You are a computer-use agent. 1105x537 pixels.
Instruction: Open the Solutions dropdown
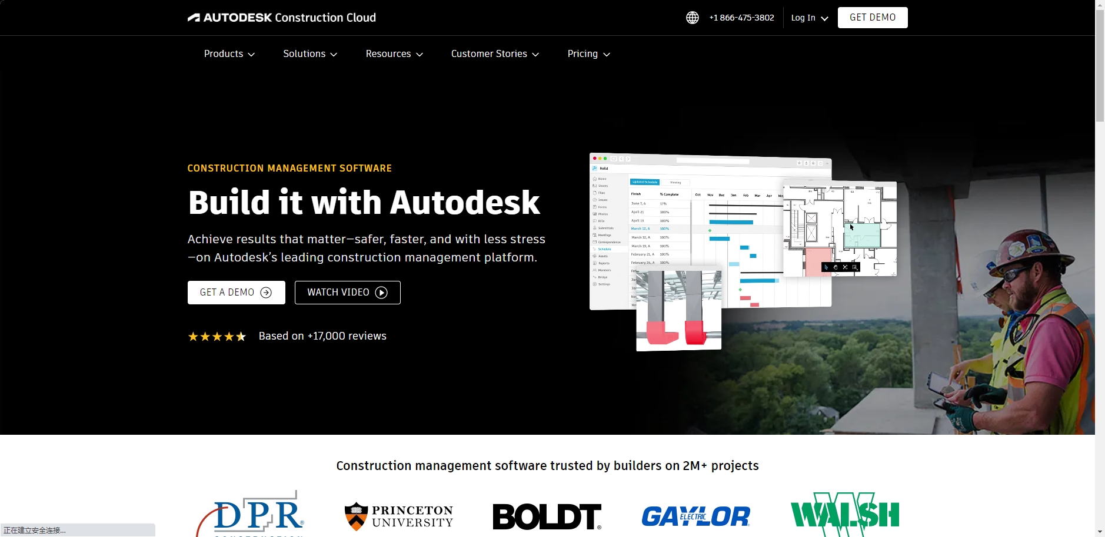[309, 53]
